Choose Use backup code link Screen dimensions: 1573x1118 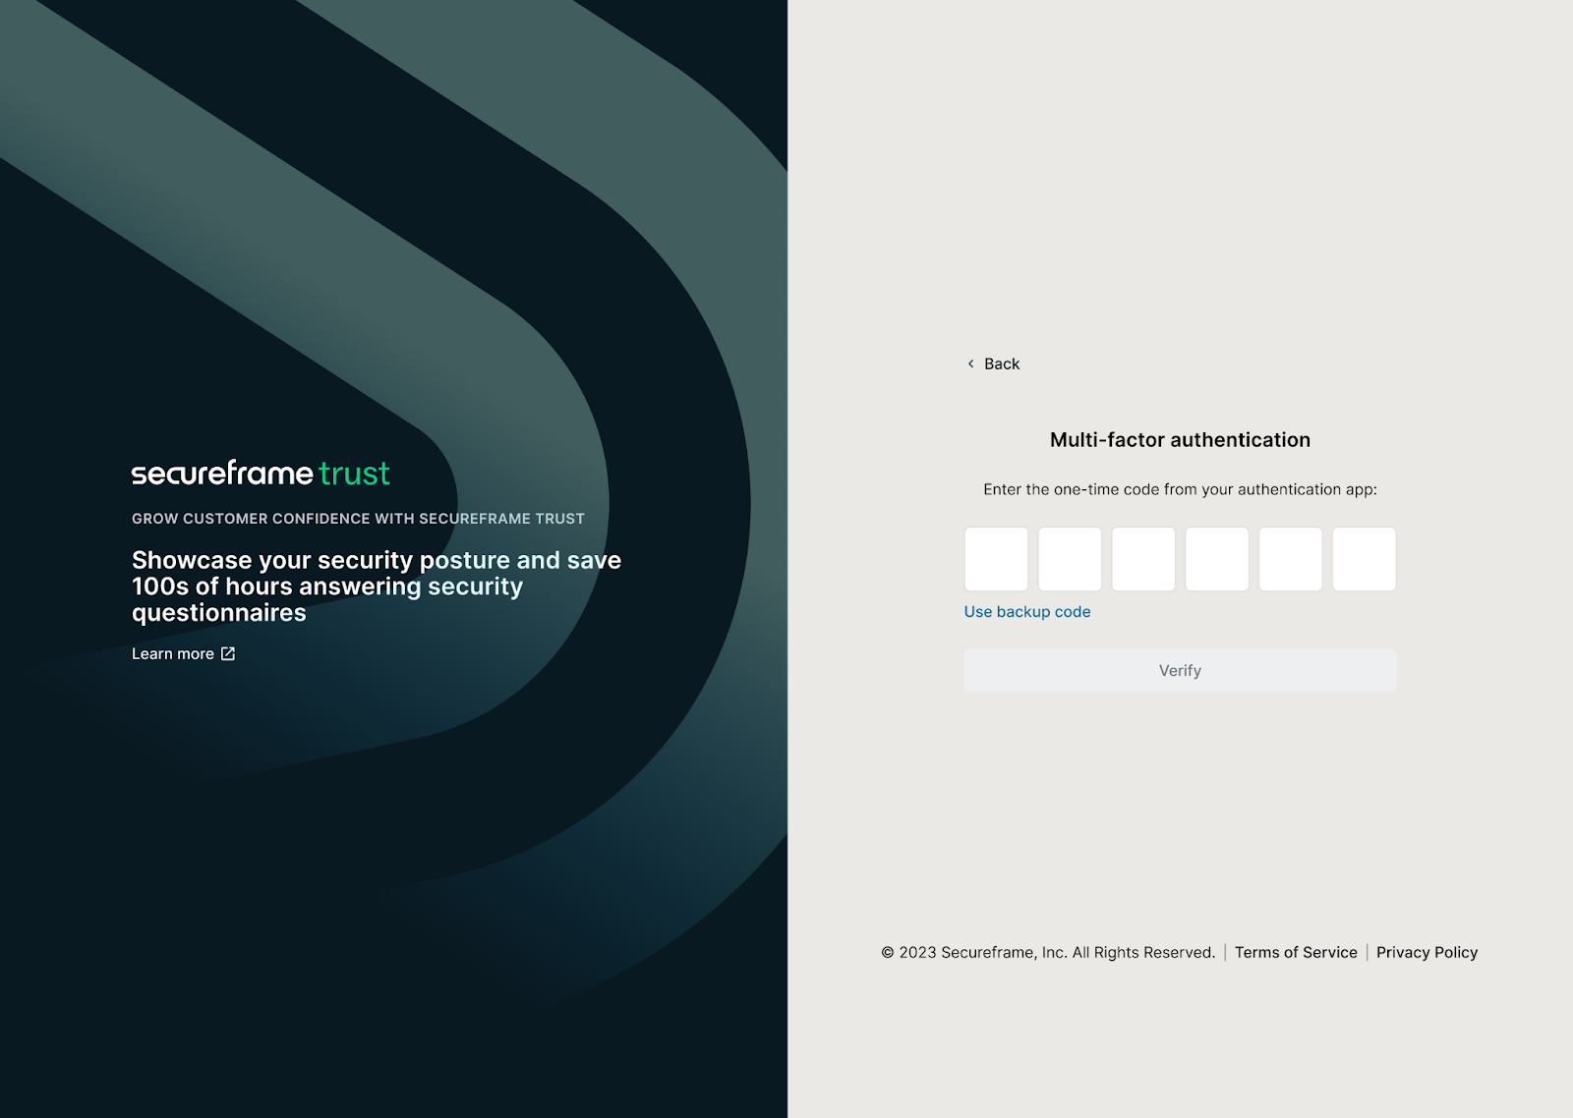coord(1027,611)
